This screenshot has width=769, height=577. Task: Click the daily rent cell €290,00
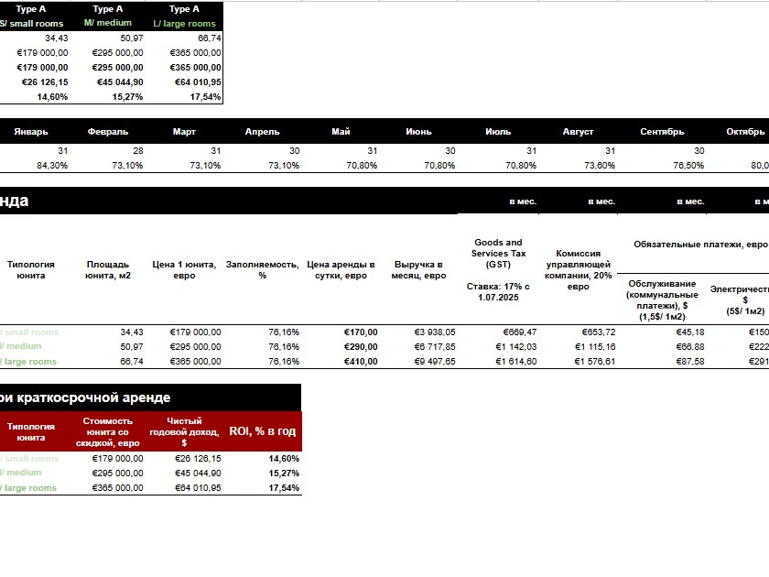pyautogui.click(x=361, y=347)
